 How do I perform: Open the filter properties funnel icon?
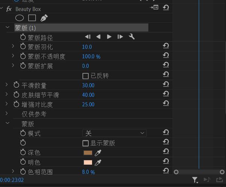coord(195,180)
